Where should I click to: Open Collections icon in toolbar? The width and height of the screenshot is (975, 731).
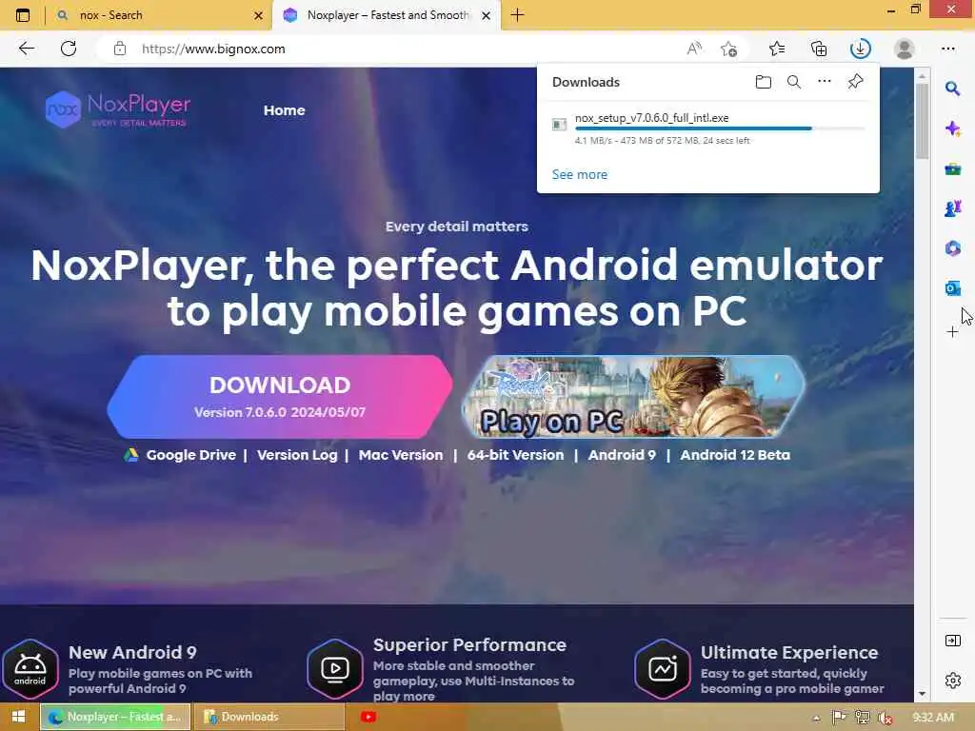point(819,49)
